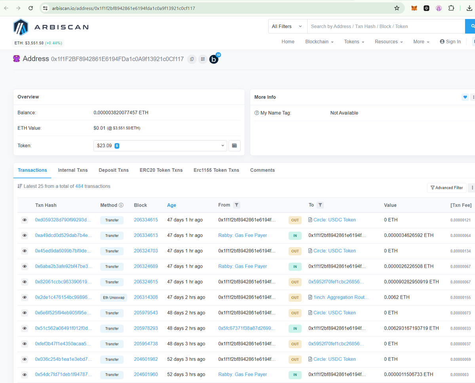
Task: Open More Info options dots menu
Action: coord(473,97)
